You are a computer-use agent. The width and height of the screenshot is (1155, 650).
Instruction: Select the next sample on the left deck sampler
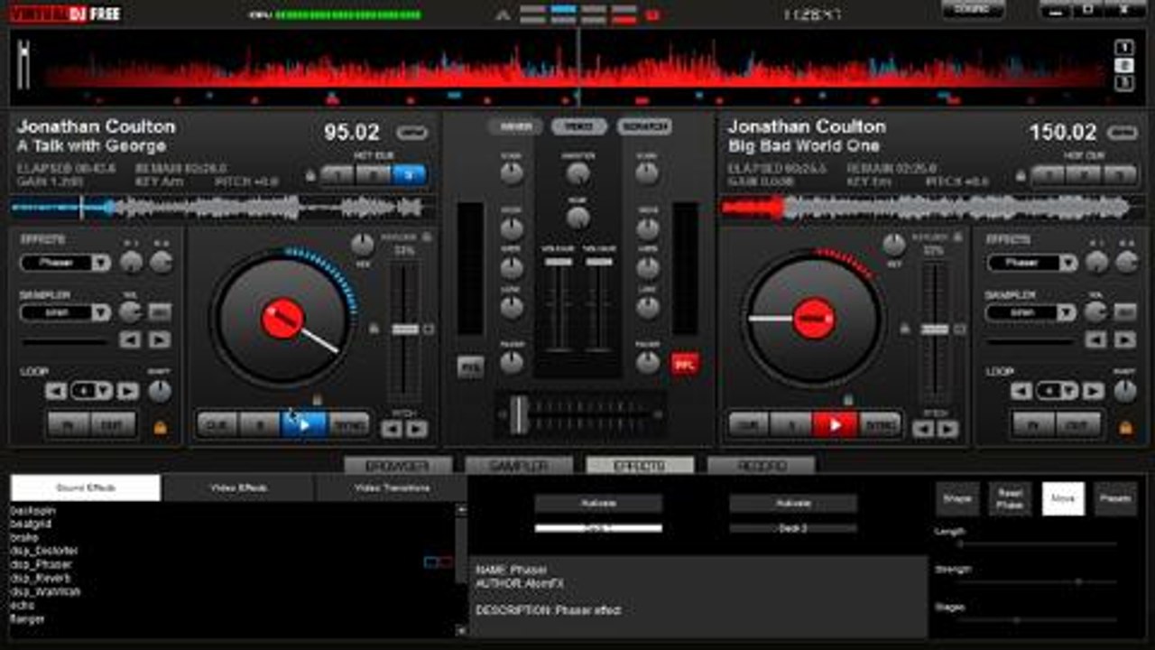160,340
